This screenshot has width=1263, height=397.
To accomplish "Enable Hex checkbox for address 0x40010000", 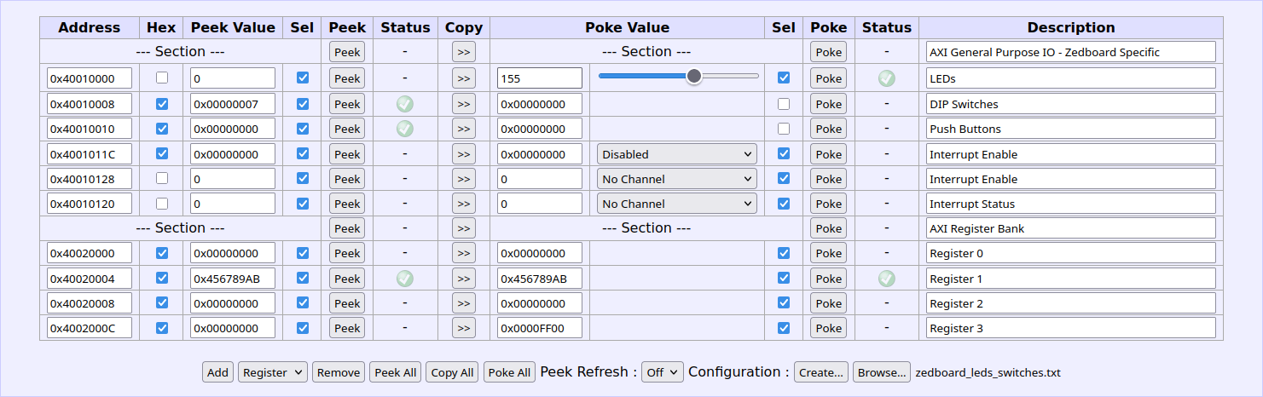I will (x=162, y=78).
